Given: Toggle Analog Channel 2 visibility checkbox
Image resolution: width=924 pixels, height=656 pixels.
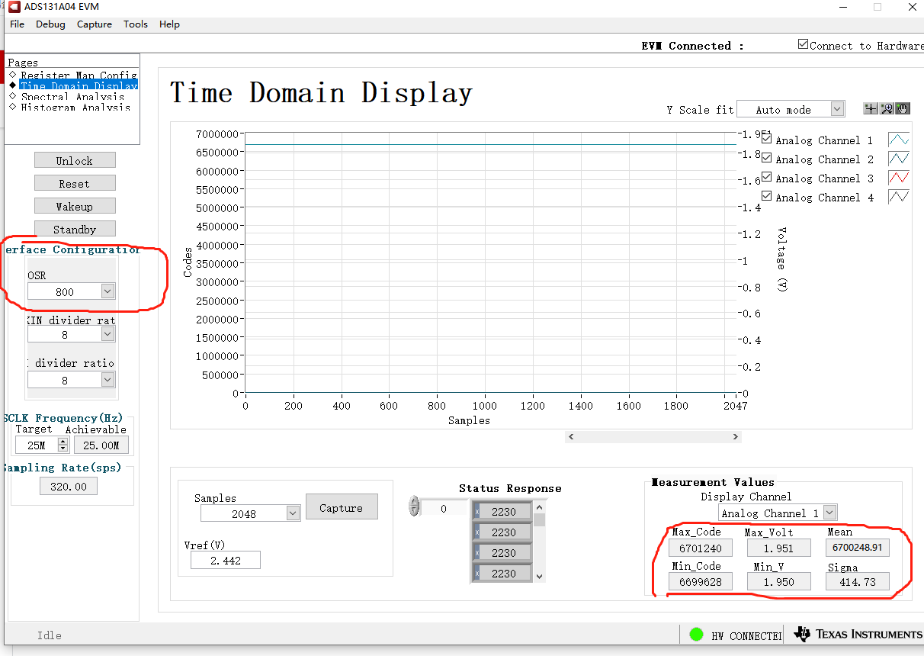Looking at the screenshot, I should (x=767, y=158).
